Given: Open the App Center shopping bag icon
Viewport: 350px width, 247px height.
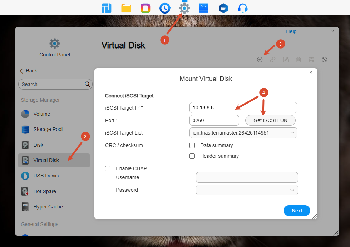Looking at the screenshot, I should pos(204,8).
